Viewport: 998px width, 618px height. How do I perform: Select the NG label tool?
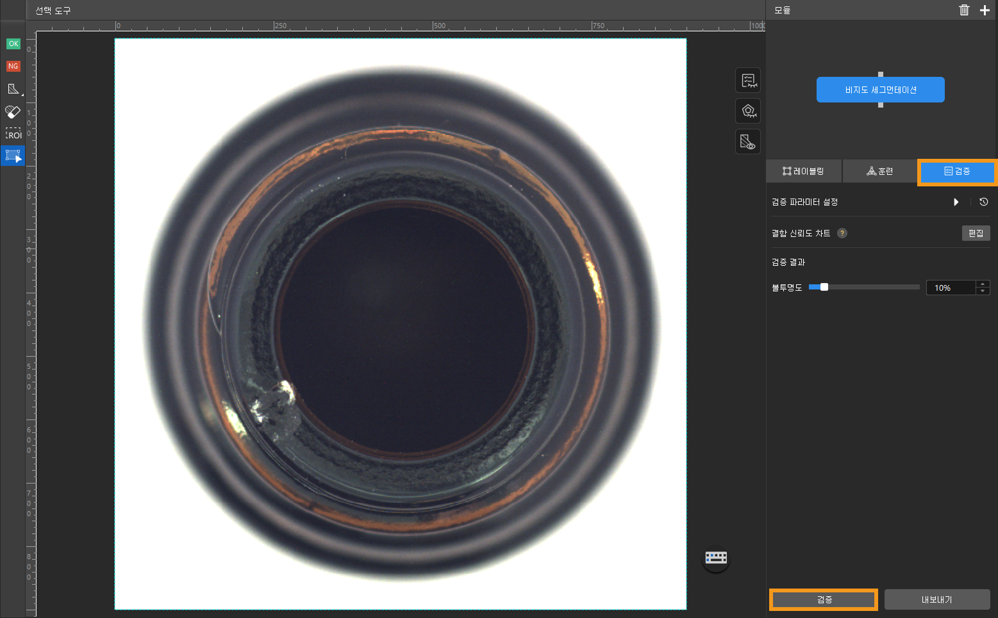pyautogui.click(x=13, y=66)
